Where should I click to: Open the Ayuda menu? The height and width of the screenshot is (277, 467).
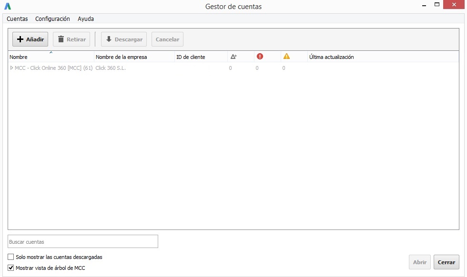pos(86,19)
